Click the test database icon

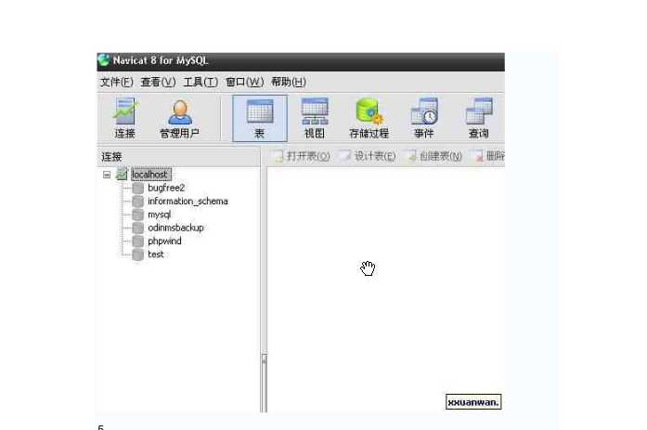click(x=137, y=254)
